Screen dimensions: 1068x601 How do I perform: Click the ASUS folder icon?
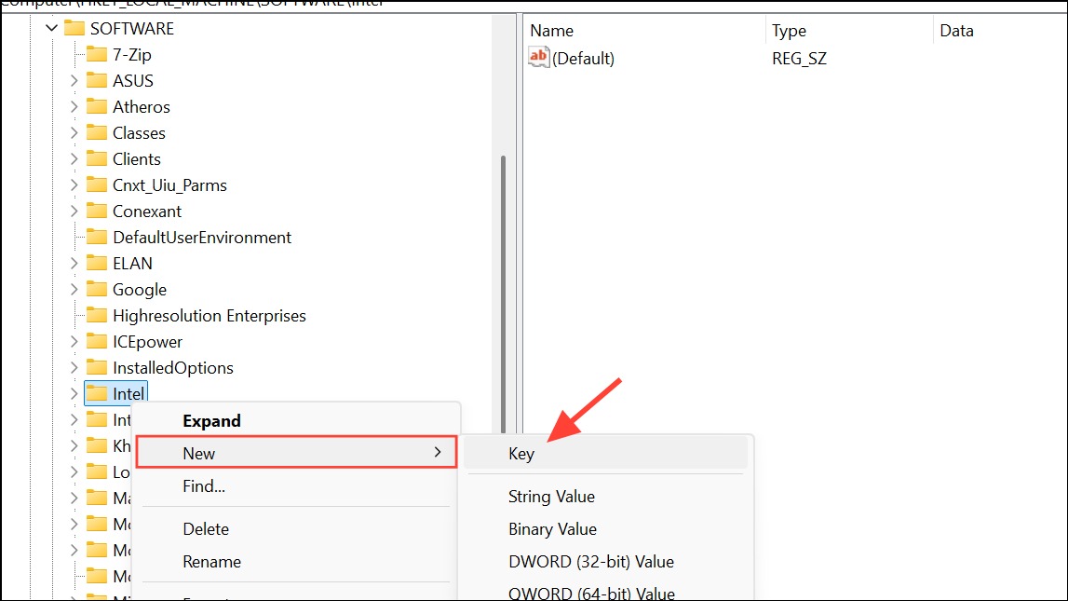[97, 80]
